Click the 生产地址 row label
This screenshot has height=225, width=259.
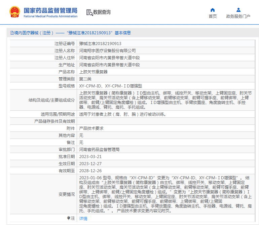[x=67, y=65]
